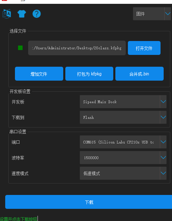Click the green status message at bottom

click(19, 219)
